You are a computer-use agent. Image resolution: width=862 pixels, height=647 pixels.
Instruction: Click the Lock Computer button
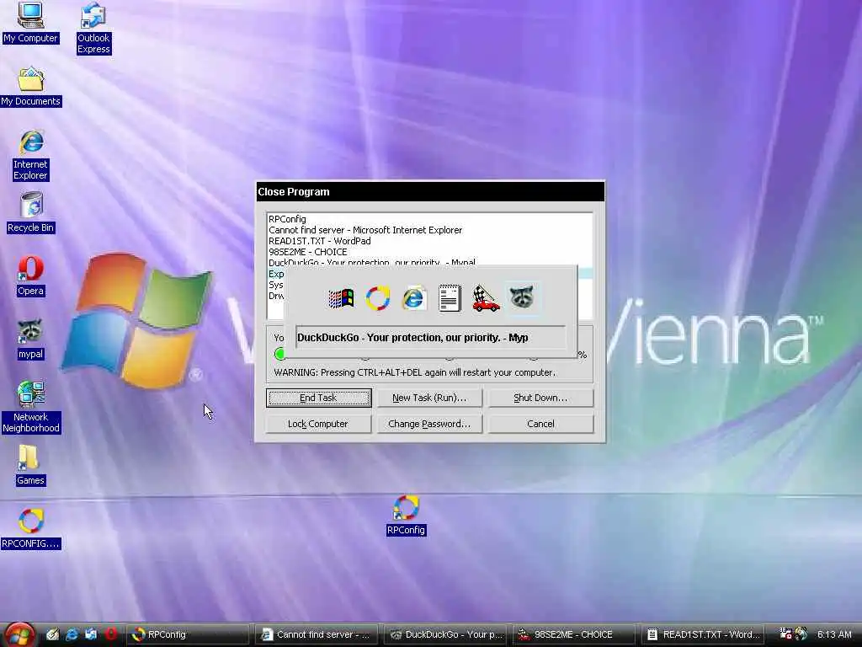318,424
